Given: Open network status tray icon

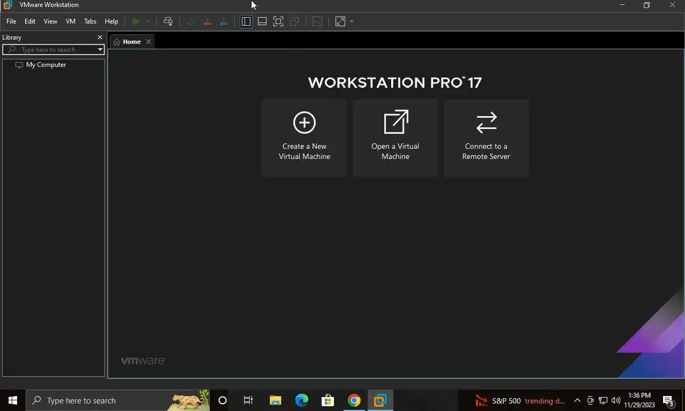Looking at the screenshot, I should click(603, 400).
